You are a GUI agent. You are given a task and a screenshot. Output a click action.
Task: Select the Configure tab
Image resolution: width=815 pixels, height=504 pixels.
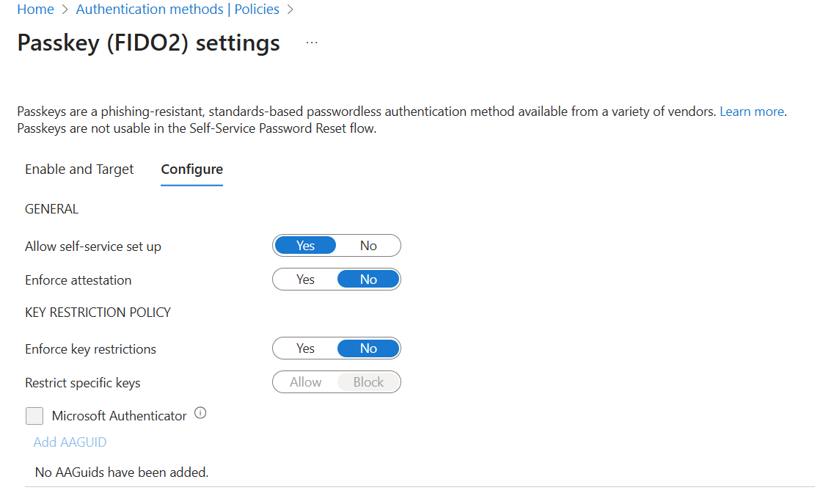[x=191, y=169]
